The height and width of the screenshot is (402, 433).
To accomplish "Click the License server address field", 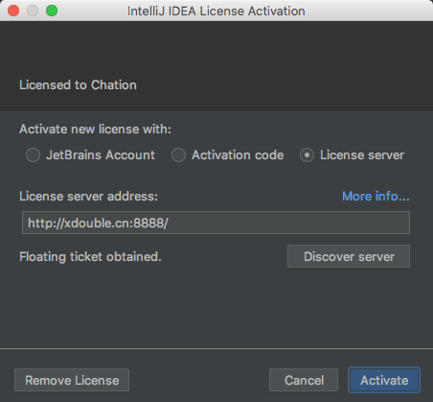I will point(216,223).
